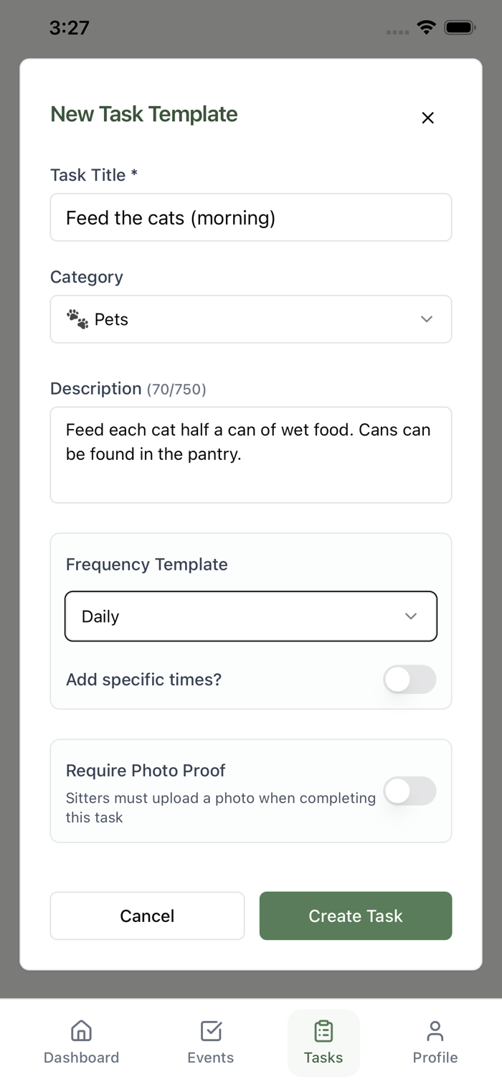Click the paw print Pets icon
The image size is (502, 1087).
(x=77, y=319)
